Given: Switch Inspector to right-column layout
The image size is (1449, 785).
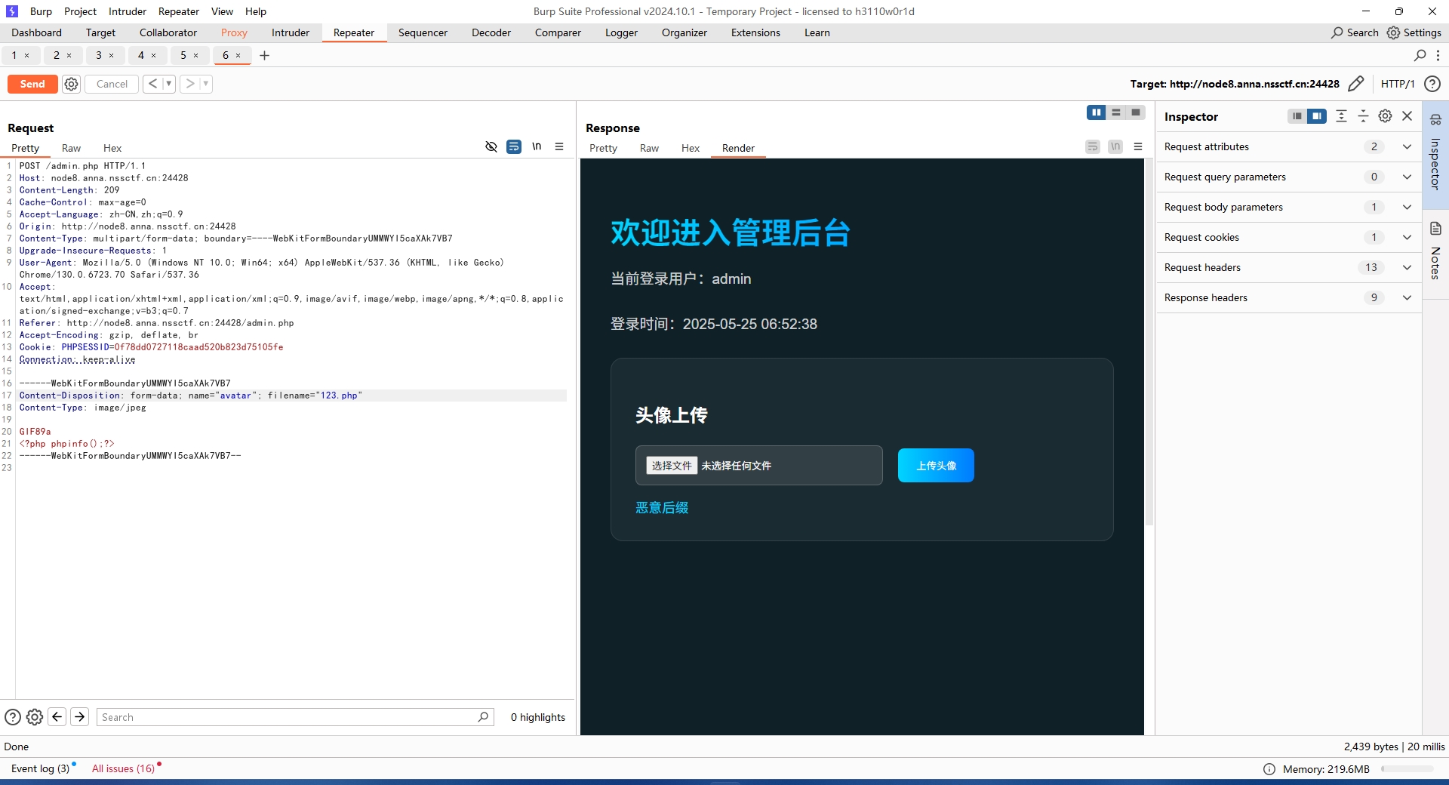Looking at the screenshot, I should (x=1317, y=116).
